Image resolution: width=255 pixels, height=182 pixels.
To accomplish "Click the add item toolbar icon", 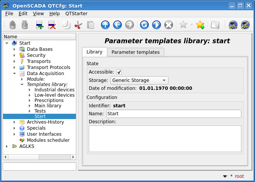I will pyautogui.click(x=39, y=25).
